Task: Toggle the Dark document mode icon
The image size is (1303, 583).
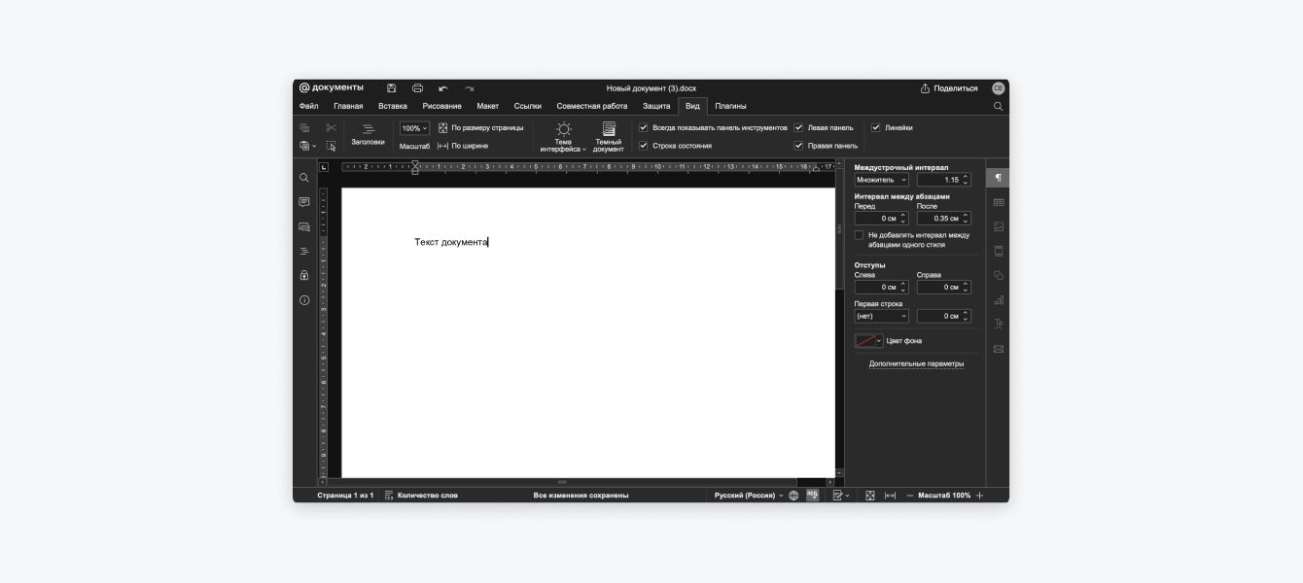Action: tap(609, 136)
